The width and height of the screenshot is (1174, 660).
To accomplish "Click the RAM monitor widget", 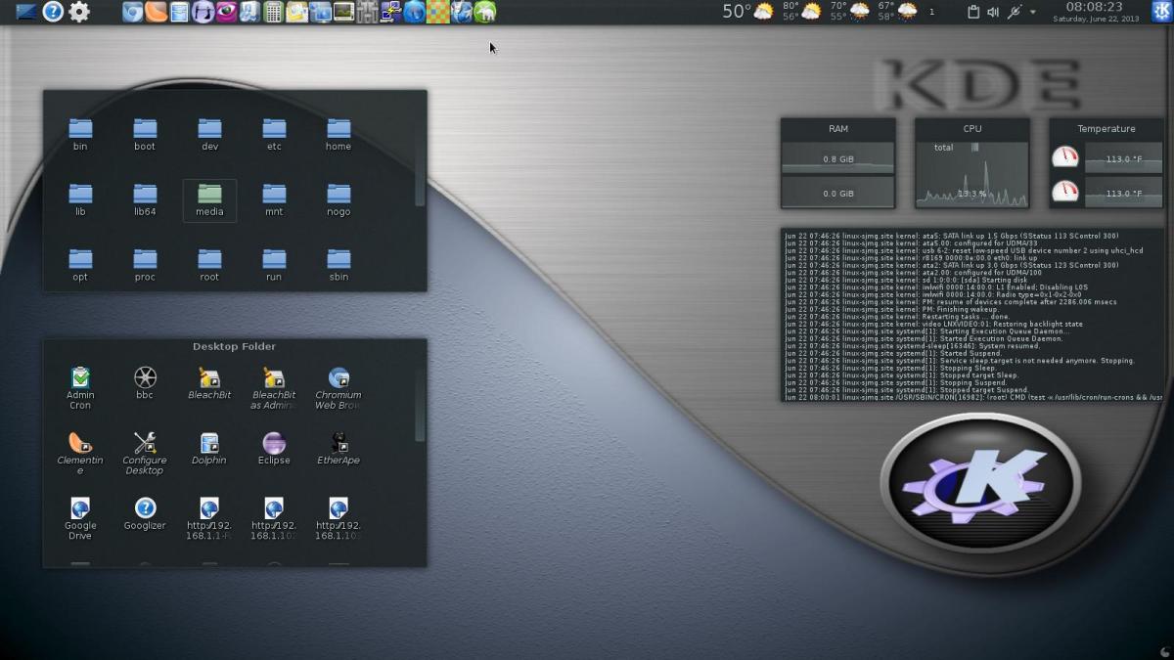I will (837, 163).
